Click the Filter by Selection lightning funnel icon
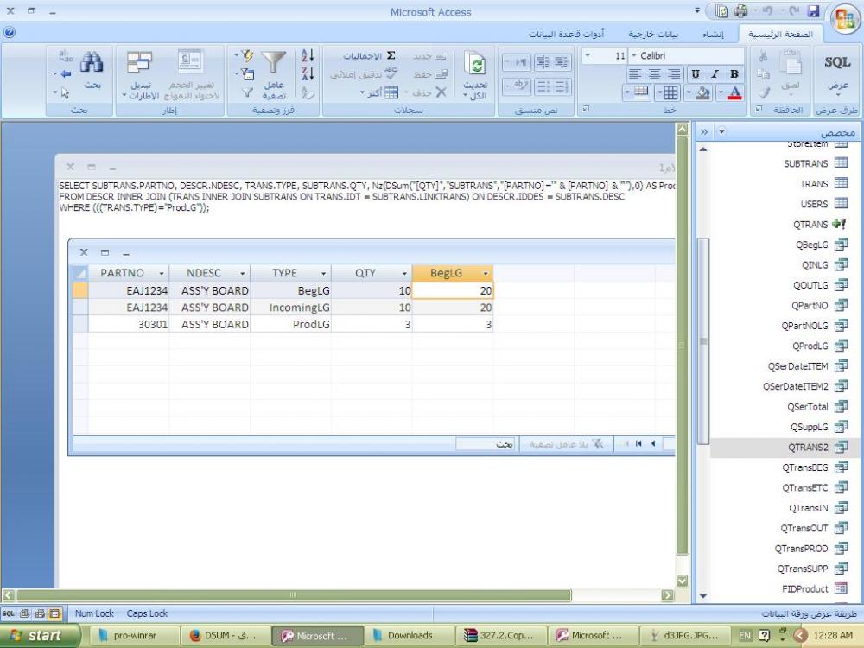 point(247,55)
